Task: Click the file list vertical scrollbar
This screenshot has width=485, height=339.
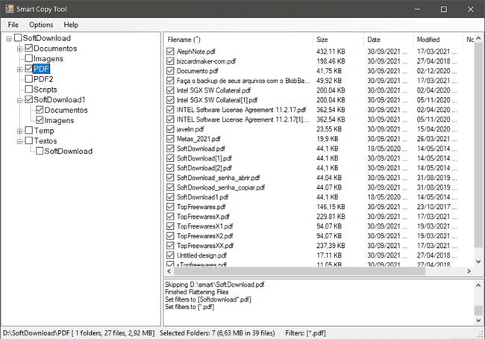Action: coord(478,149)
